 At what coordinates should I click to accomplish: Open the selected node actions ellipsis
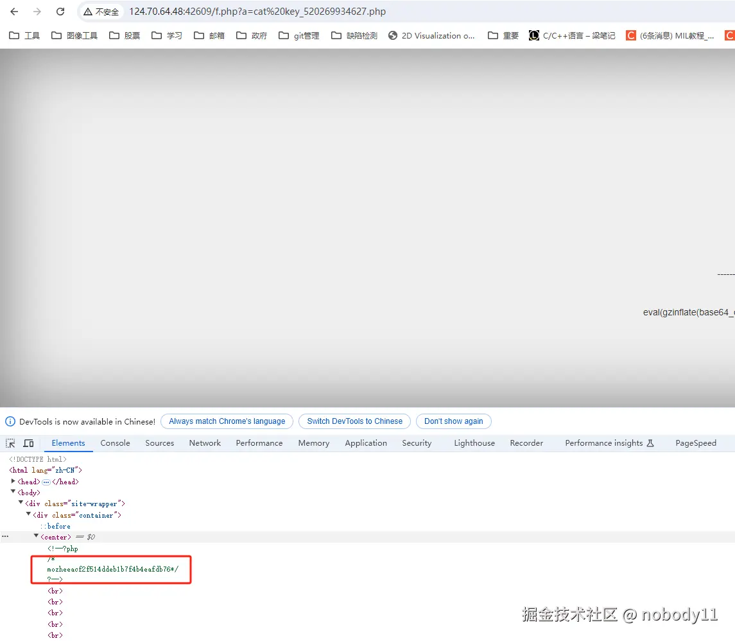pyautogui.click(x=5, y=536)
